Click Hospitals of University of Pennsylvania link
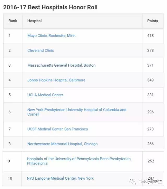This screenshot has height=189, width=167. click(79, 161)
